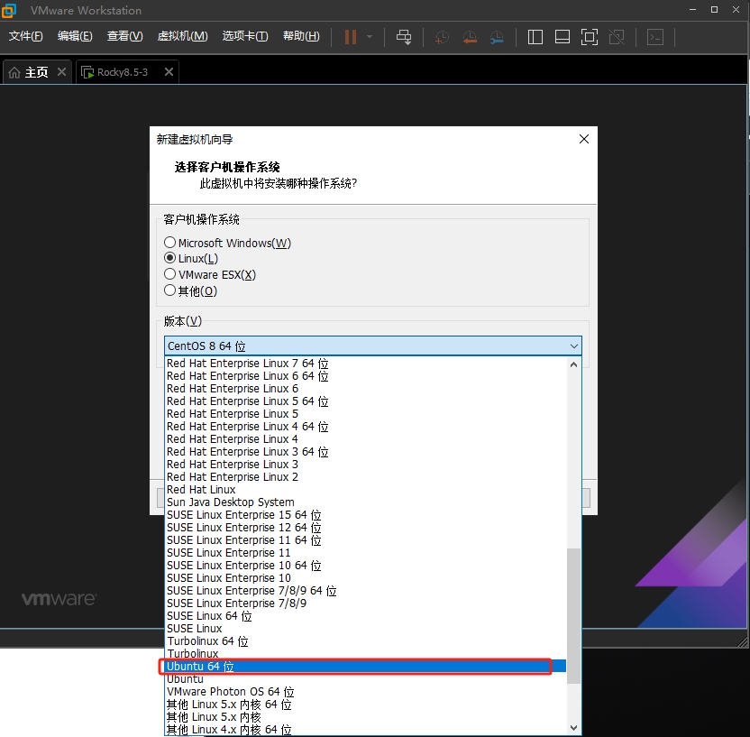750x737 pixels.
Task: Click the list scrollbar up arrow
Action: click(x=574, y=364)
